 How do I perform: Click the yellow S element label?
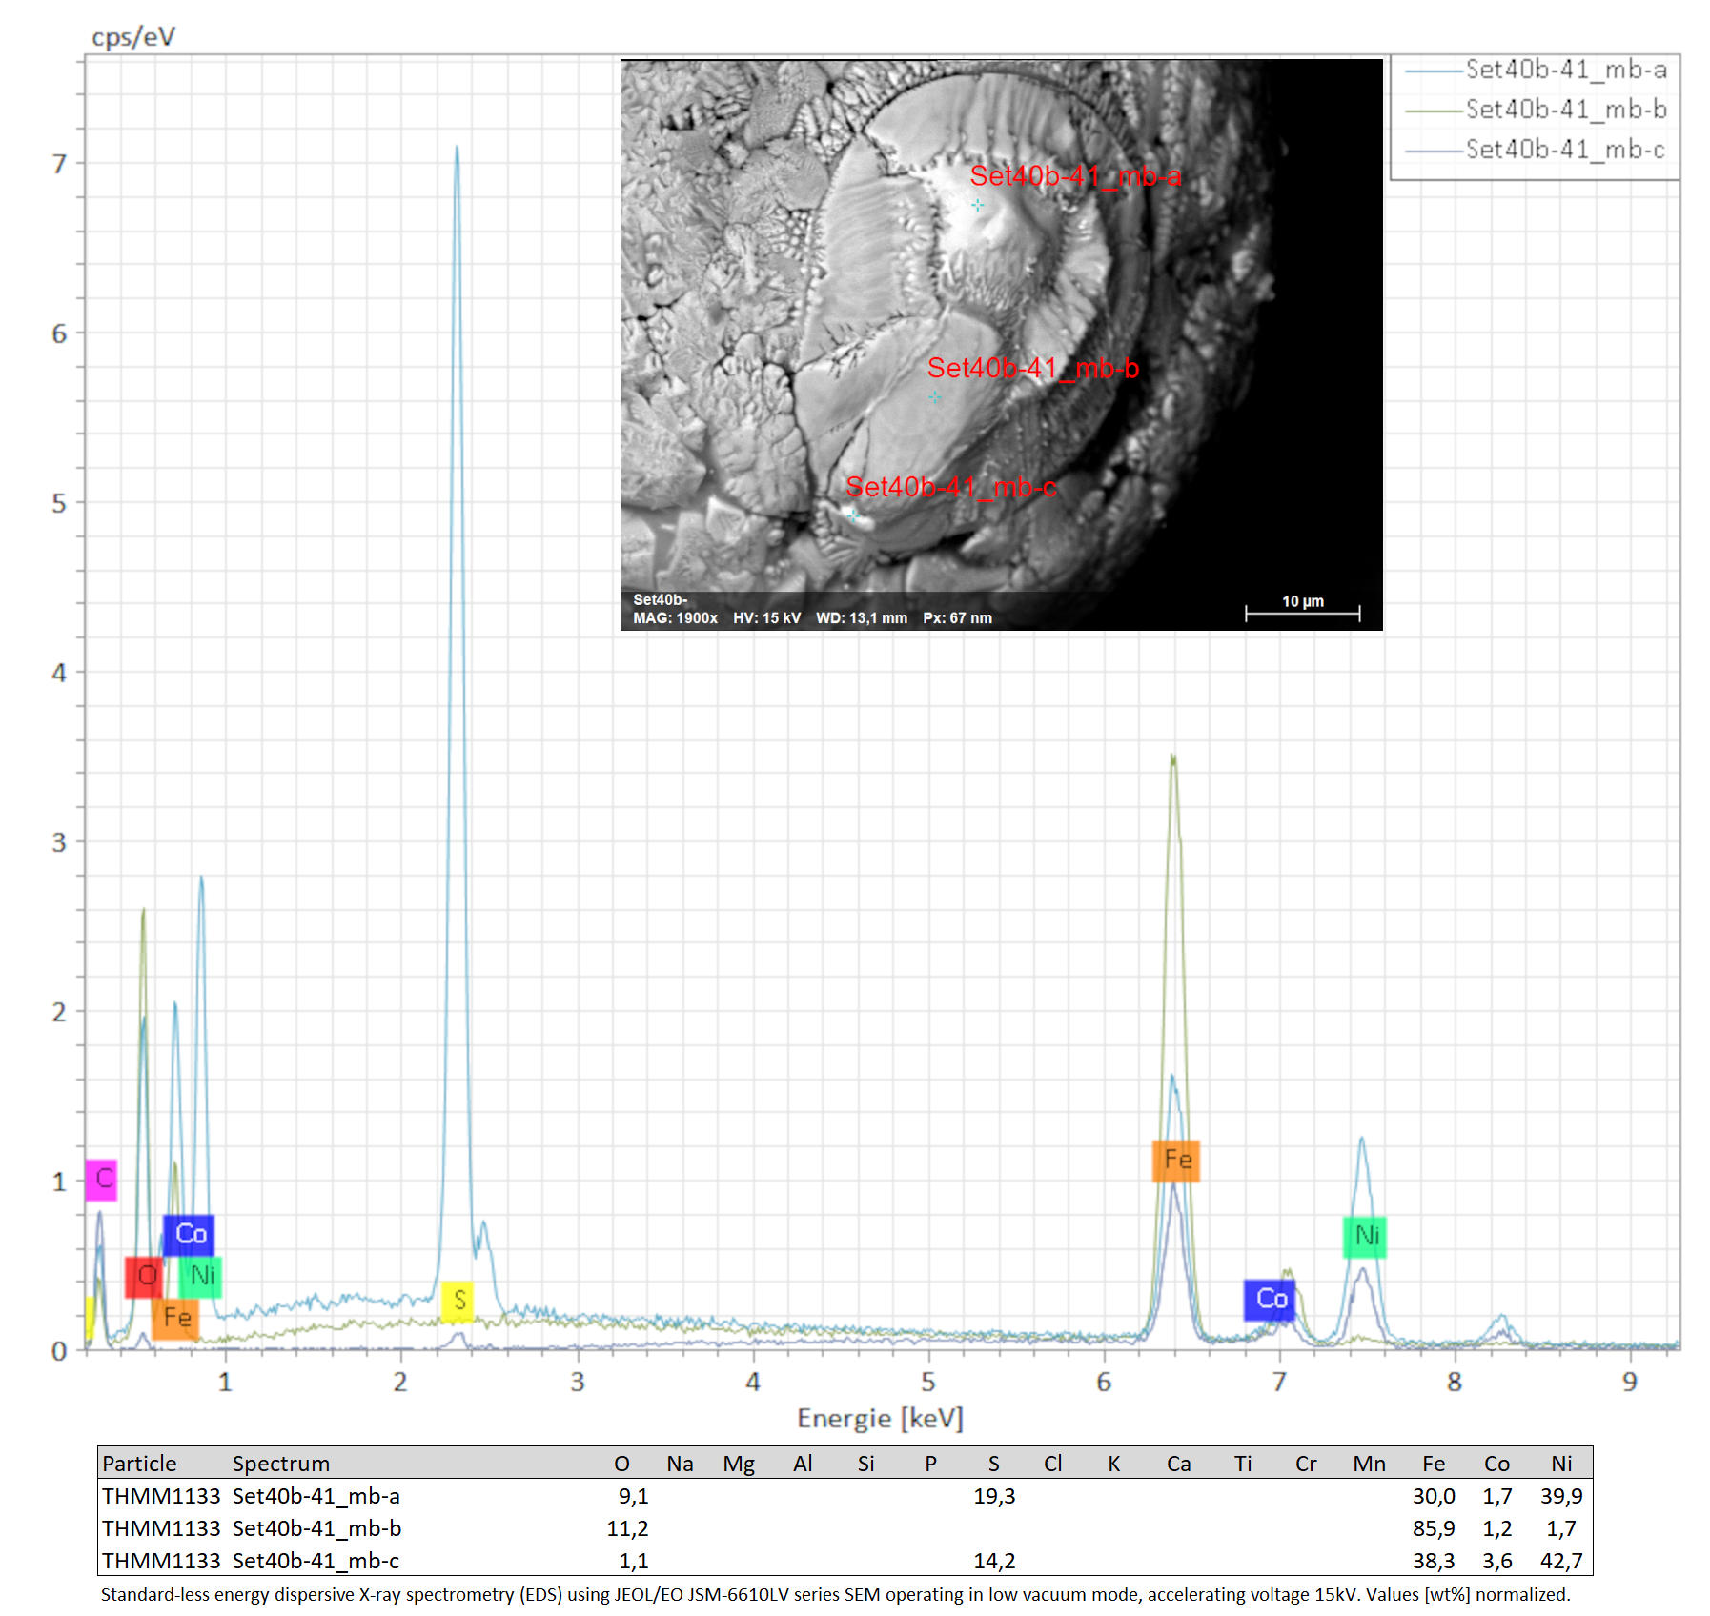[x=458, y=1301]
